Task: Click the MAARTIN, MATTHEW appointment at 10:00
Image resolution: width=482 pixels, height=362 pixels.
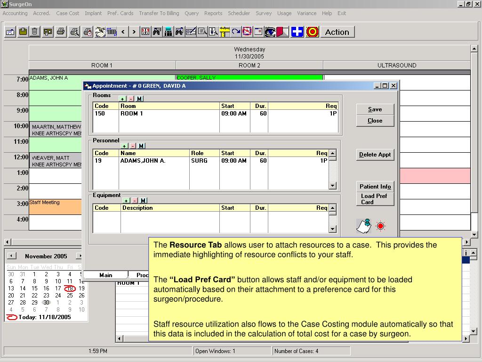Action: tap(56, 130)
